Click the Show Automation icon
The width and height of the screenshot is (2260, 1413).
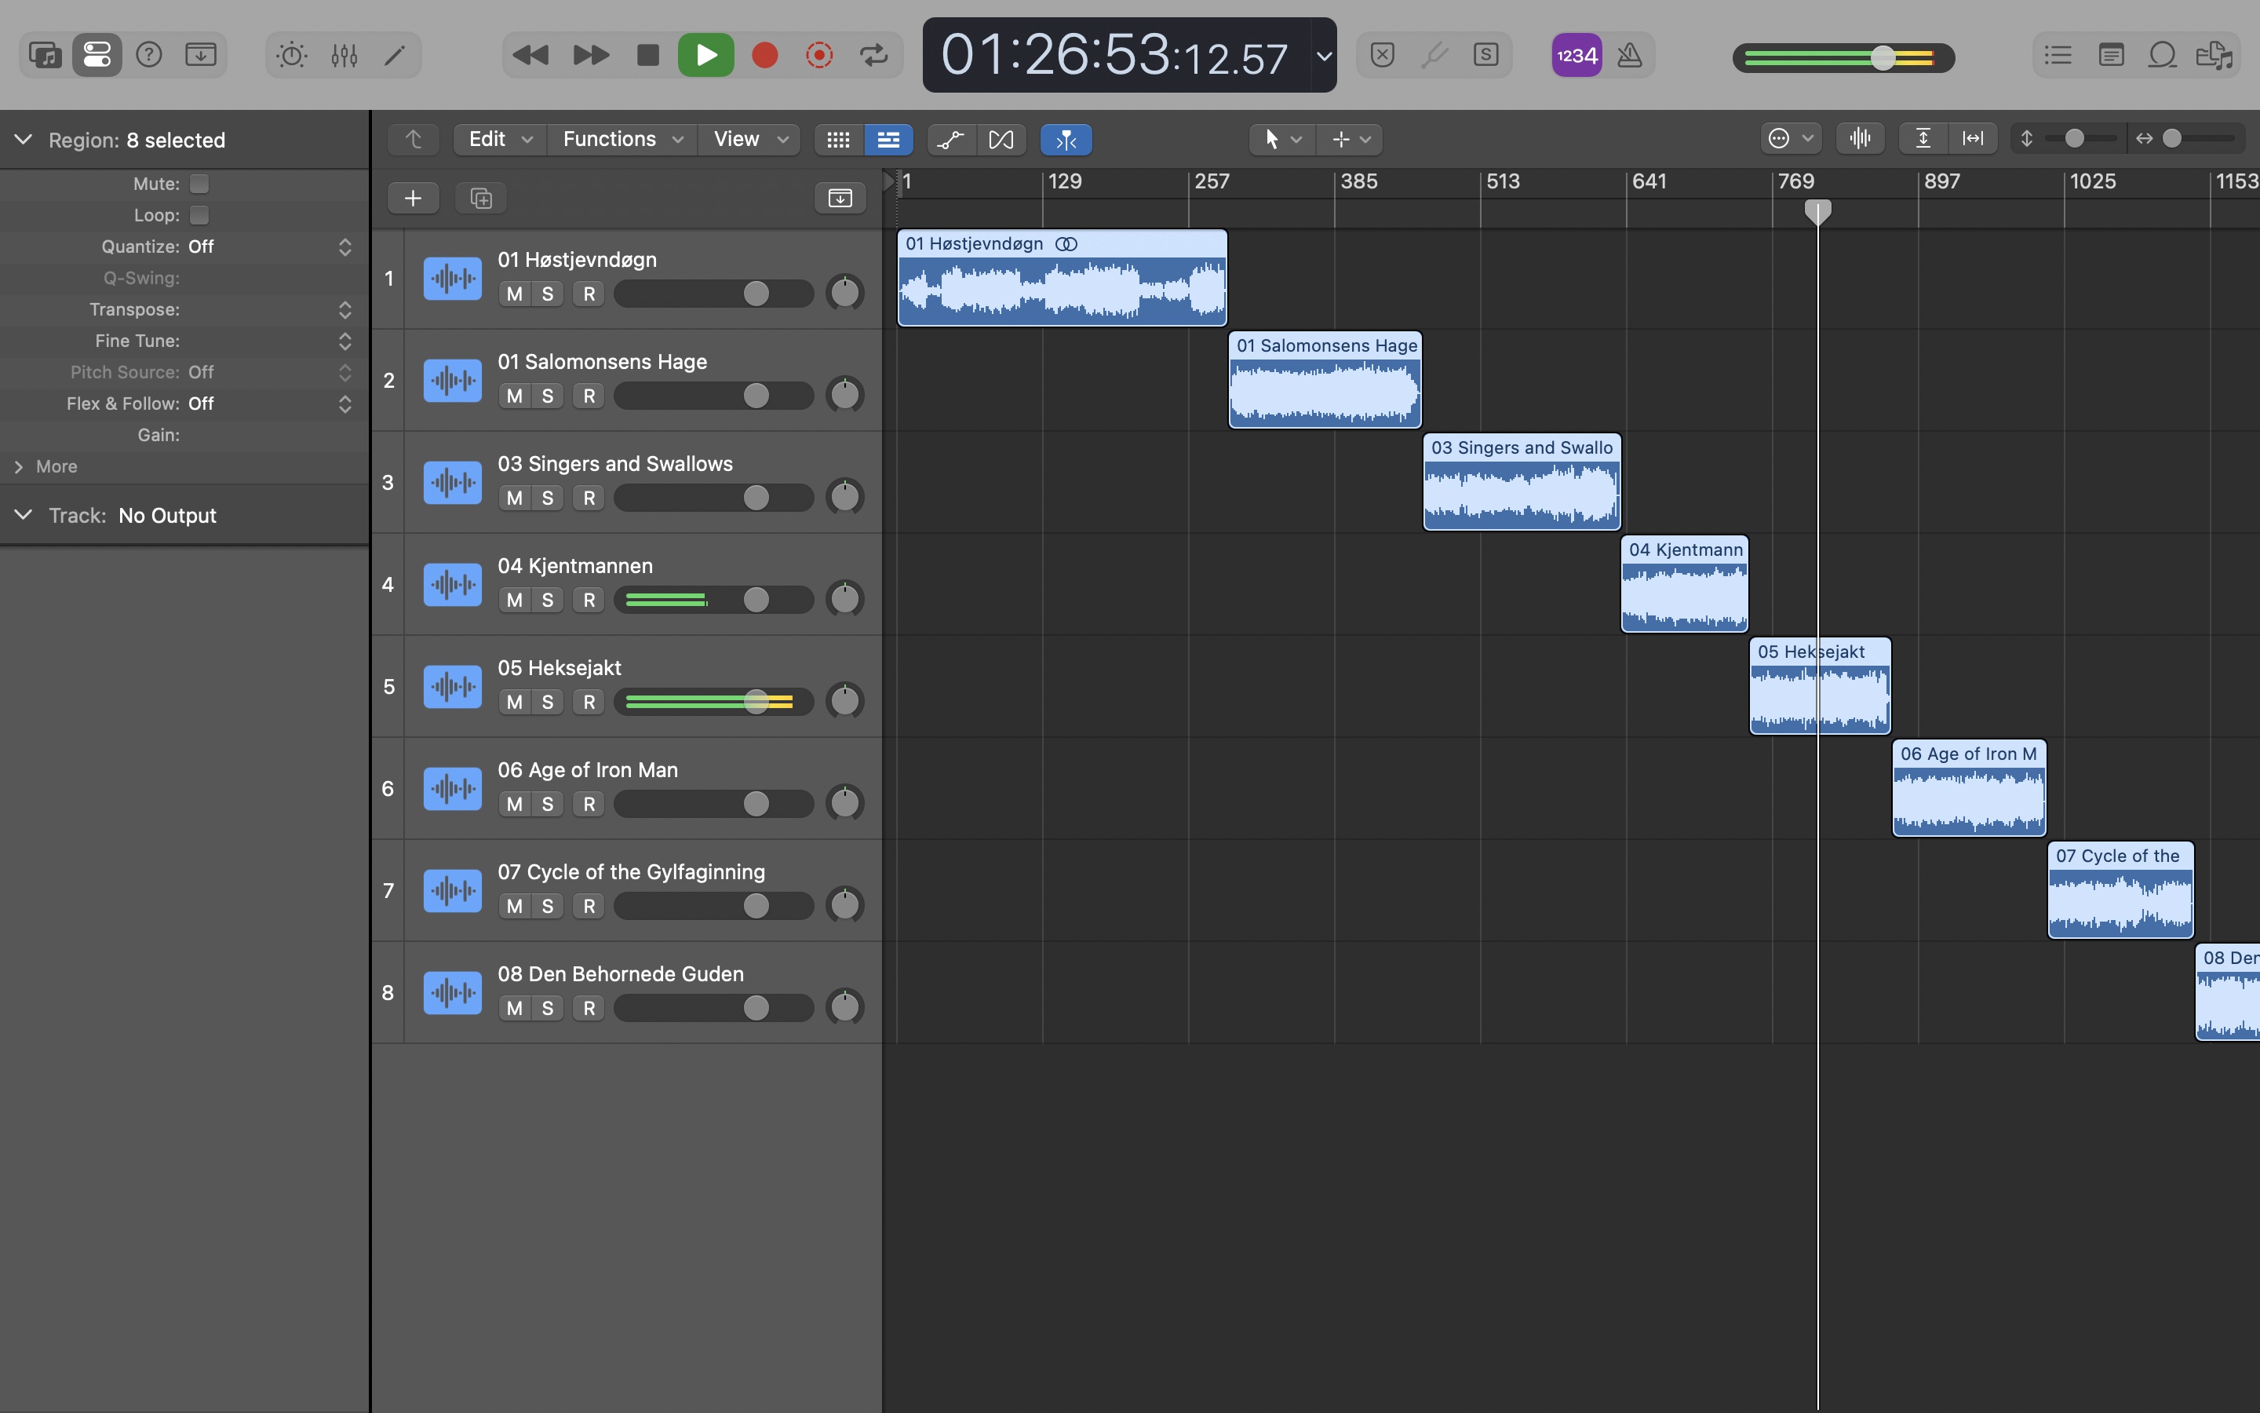[x=951, y=139]
